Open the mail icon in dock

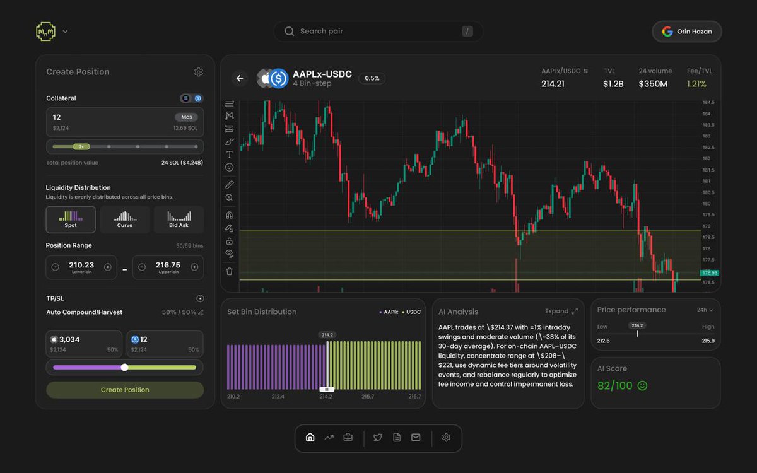(x=416, y=437)
